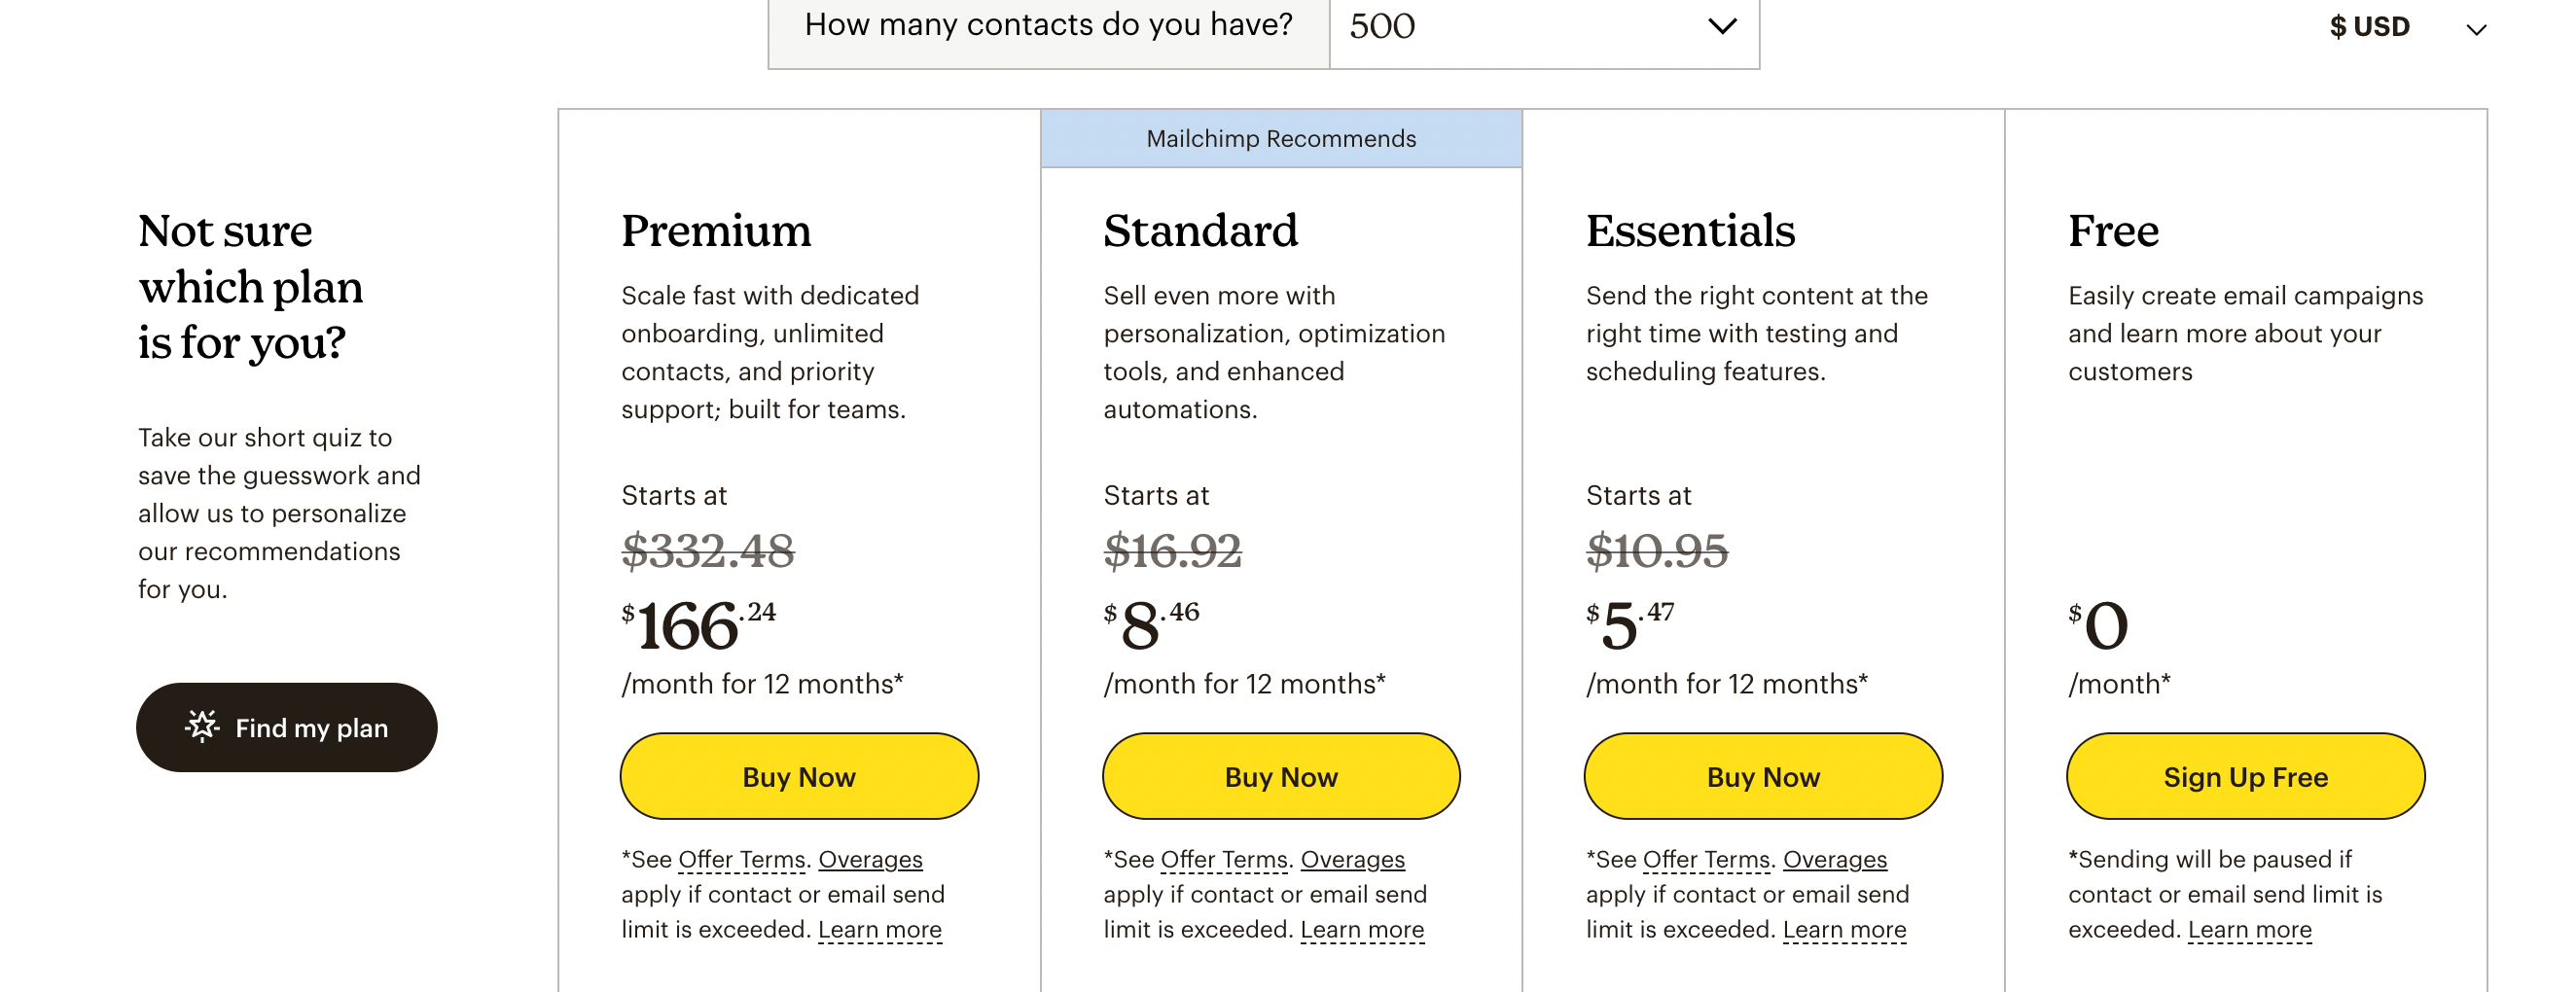Screen dimensions: 2576x992
Task: Open Overages link under Premium plan
Action: click(x=870, y=860)
